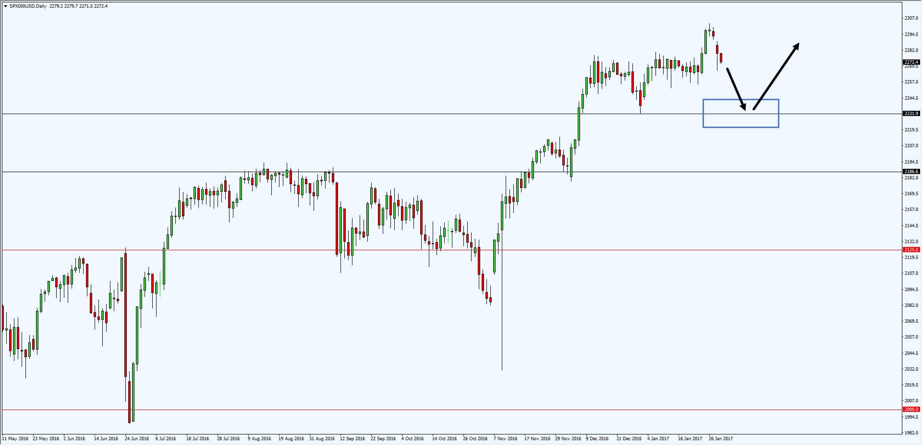Click the 1982.0 label on price scale
922x445 pixels.
[911, 433]
